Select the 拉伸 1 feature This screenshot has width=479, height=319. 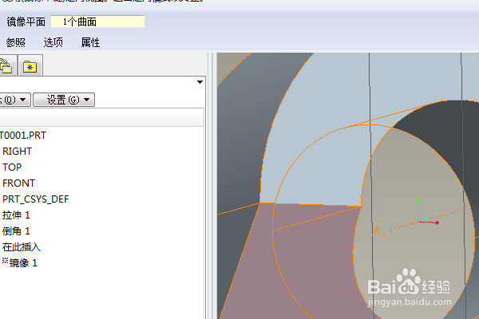[x=16, y=215]
